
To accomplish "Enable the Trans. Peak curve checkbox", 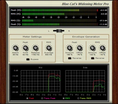I will (42, 98).
